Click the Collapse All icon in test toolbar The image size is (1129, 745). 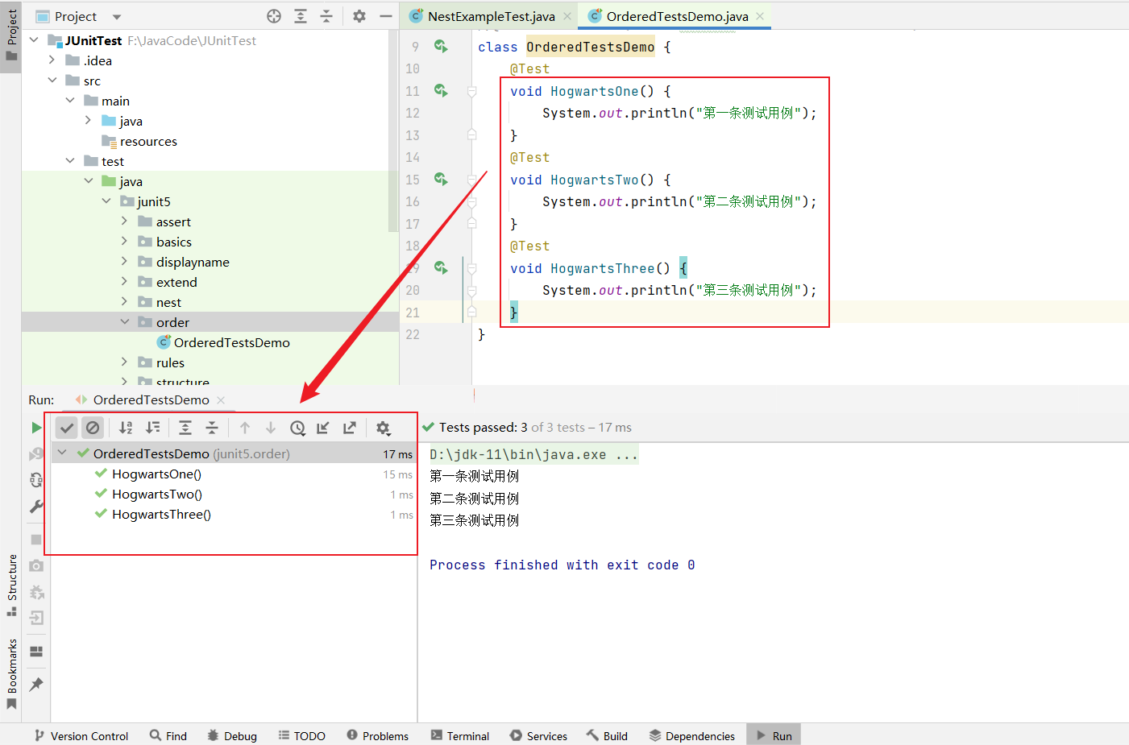pos(212,428)
